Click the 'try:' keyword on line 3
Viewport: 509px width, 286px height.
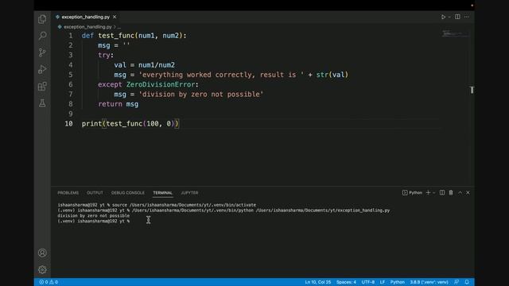pyautogui.click(x=106, y=55)
